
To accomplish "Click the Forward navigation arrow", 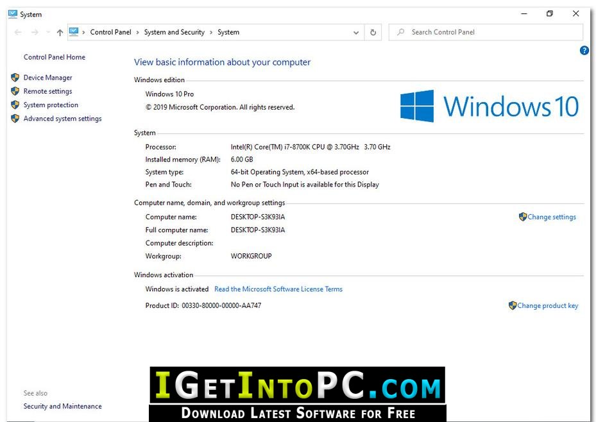I will click(35, 32).
